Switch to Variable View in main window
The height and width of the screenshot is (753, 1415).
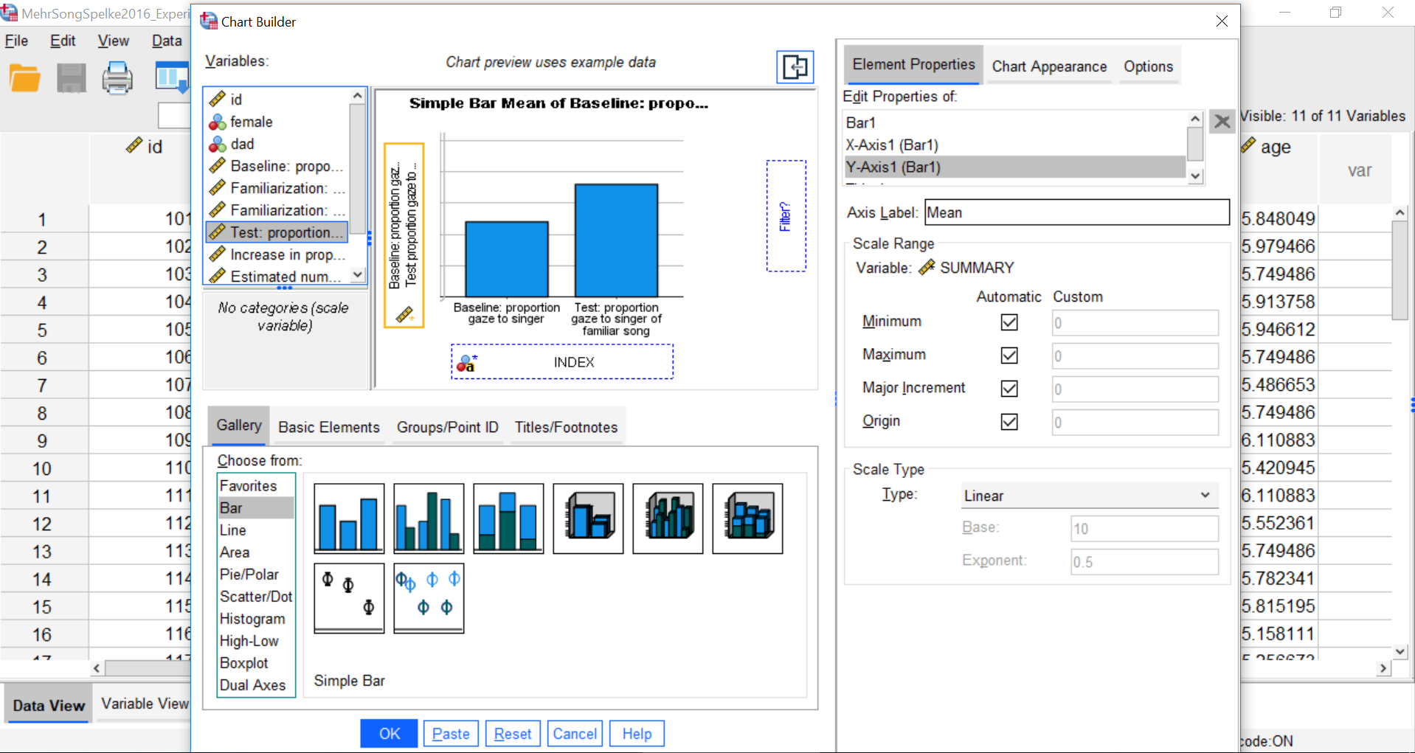pos(145,704)
